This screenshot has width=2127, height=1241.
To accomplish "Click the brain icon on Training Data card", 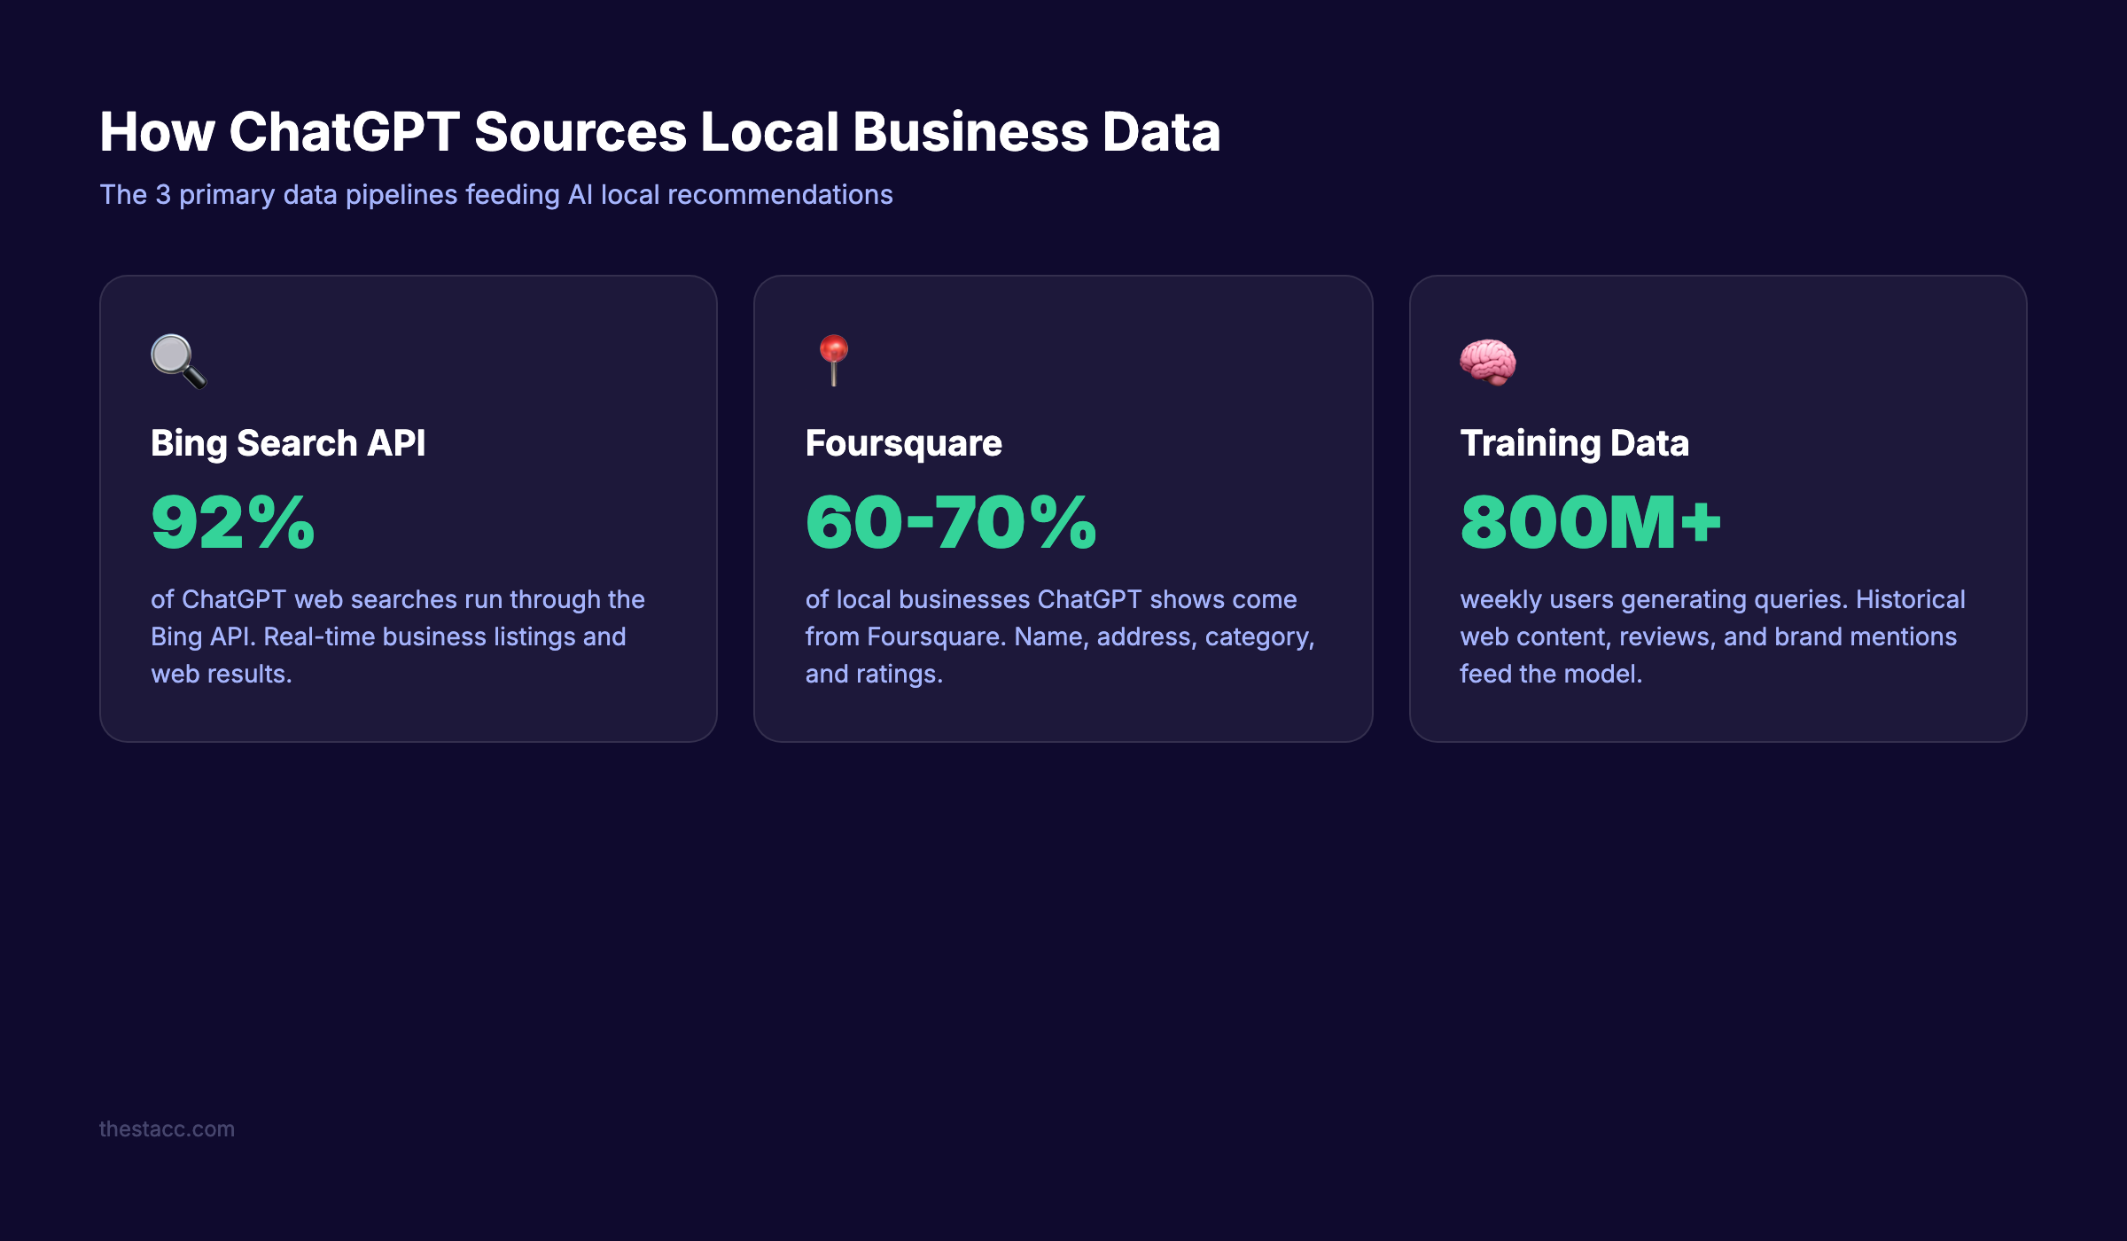I will (x=1488, y=362).
